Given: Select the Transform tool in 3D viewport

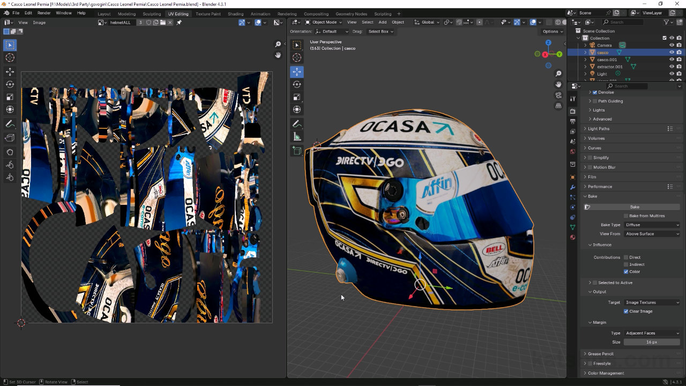Looking at the screenshot, I should [297, 110].
